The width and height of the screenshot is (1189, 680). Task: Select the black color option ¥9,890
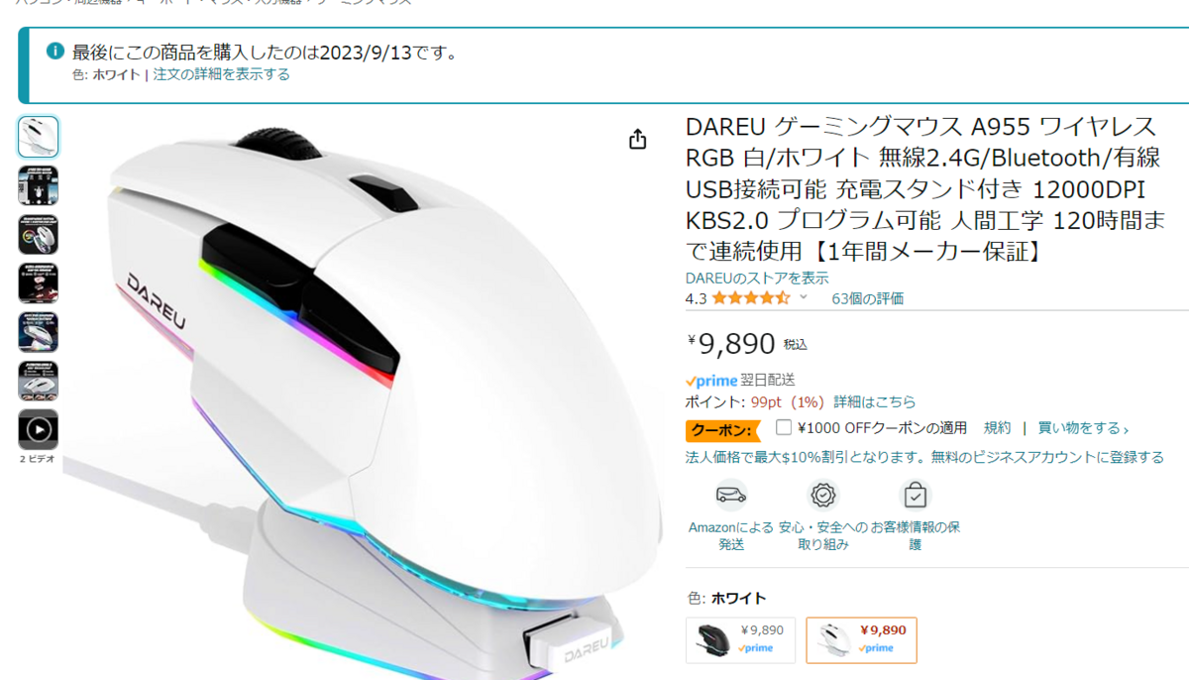coord(740,640)
